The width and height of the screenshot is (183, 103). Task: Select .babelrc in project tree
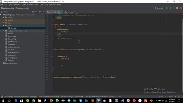tap(11, 33)
